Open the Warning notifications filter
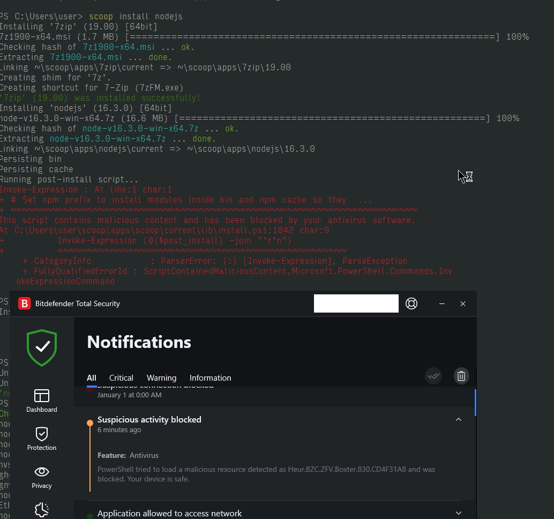The image size is (554, 519). pyautogui.click(x=161, y=378)
